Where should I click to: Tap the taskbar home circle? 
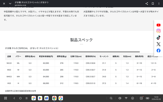point(20,98)
